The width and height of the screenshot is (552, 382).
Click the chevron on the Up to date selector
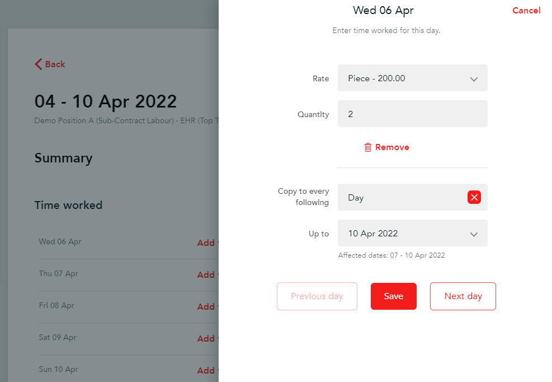point(474,233)
